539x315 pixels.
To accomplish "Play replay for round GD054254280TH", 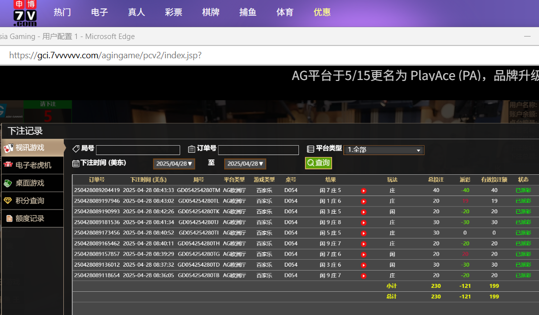I will pos(363,244).
